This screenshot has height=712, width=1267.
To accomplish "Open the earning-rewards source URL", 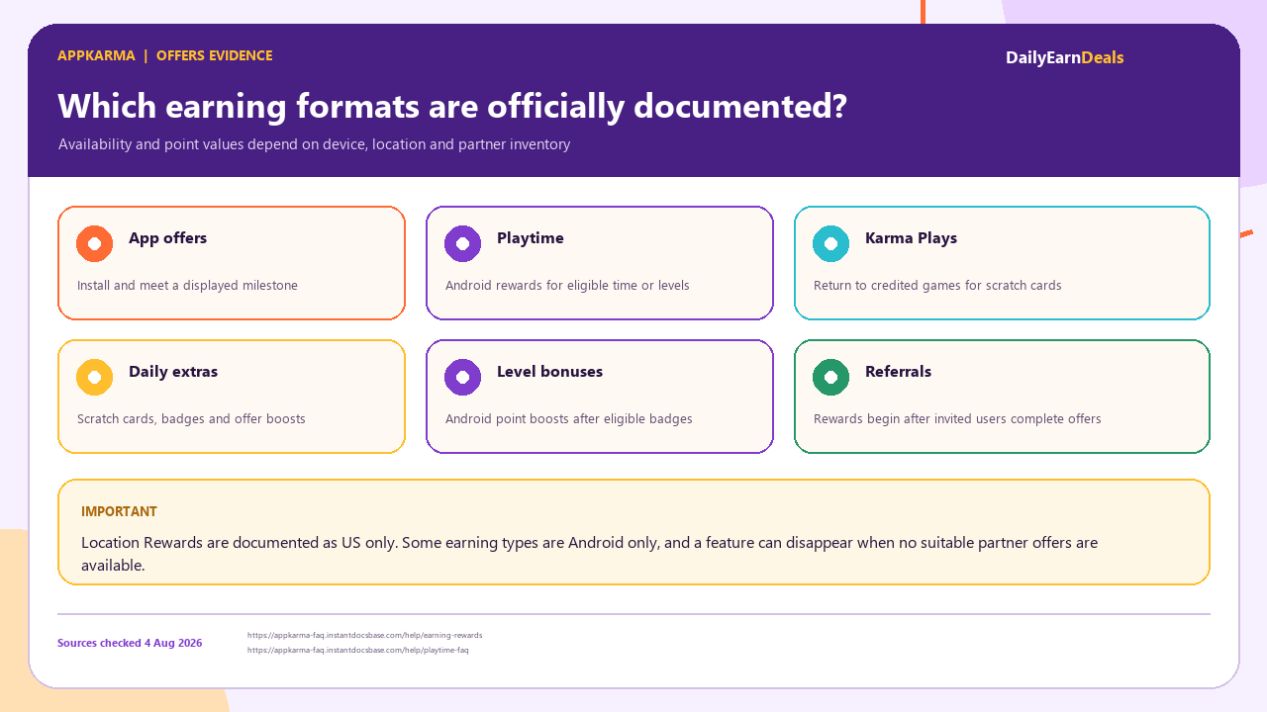I will click(x=365, y=635).
